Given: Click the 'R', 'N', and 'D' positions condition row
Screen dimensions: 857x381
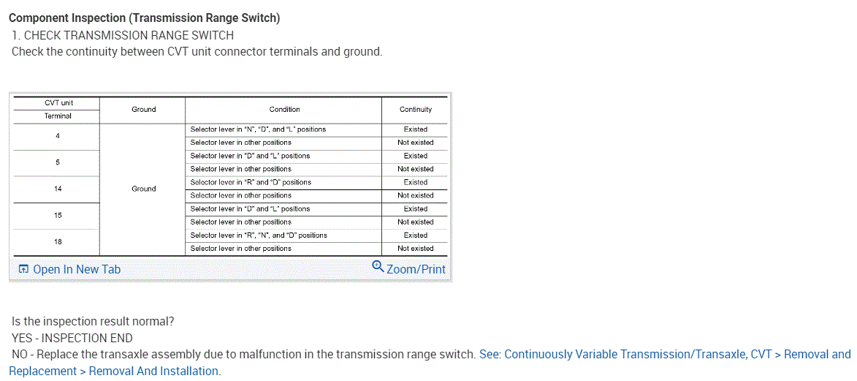Looking at the screenshot, I should click(x=259, y=235).
